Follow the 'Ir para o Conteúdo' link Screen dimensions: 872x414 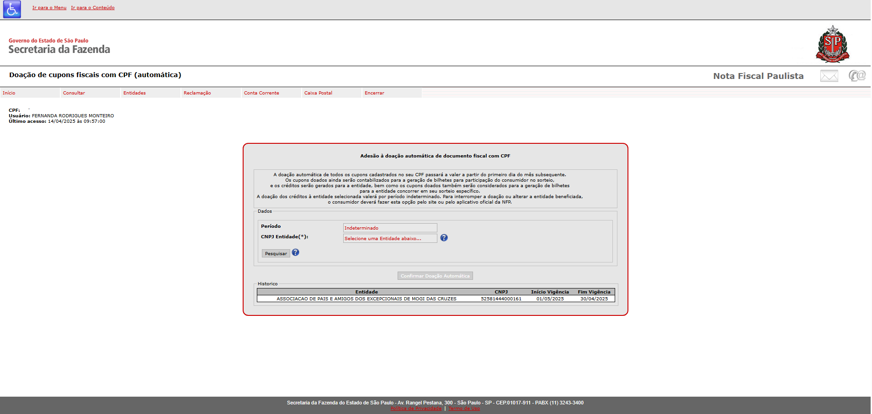pos(93,8)
